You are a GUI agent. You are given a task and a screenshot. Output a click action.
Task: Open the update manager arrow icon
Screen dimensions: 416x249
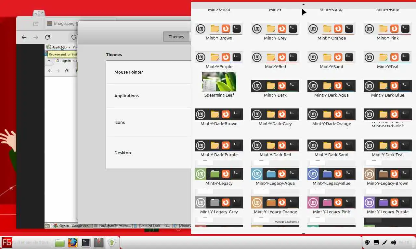pos(112,243)
